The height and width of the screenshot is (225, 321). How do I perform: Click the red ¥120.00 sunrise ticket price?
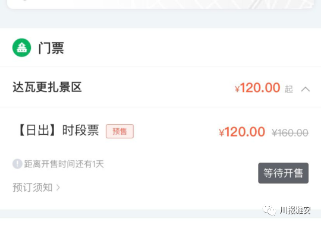[x=242, y=132]
